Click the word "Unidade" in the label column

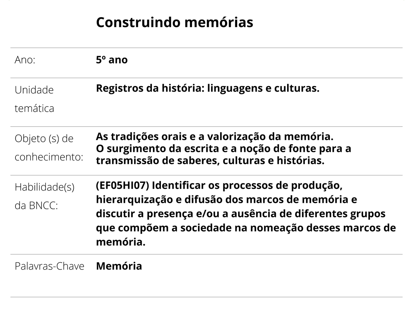(x=34, y=90)
